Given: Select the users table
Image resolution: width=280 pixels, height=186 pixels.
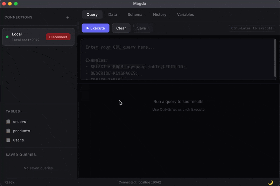Looking at the screenshot, I should [x=19, y=140].
